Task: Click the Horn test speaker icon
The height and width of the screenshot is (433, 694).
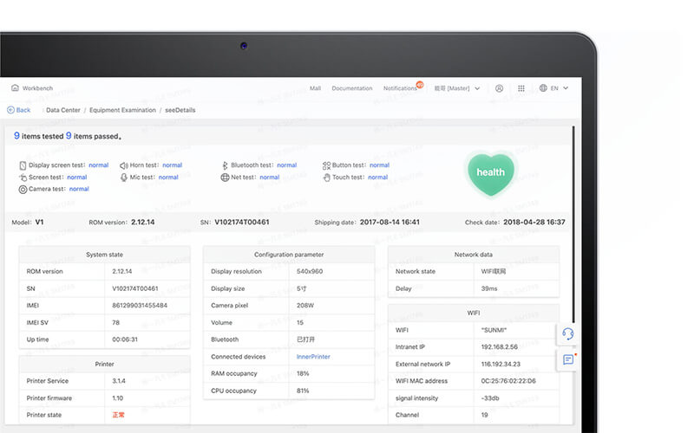Action: click(124, 165)
